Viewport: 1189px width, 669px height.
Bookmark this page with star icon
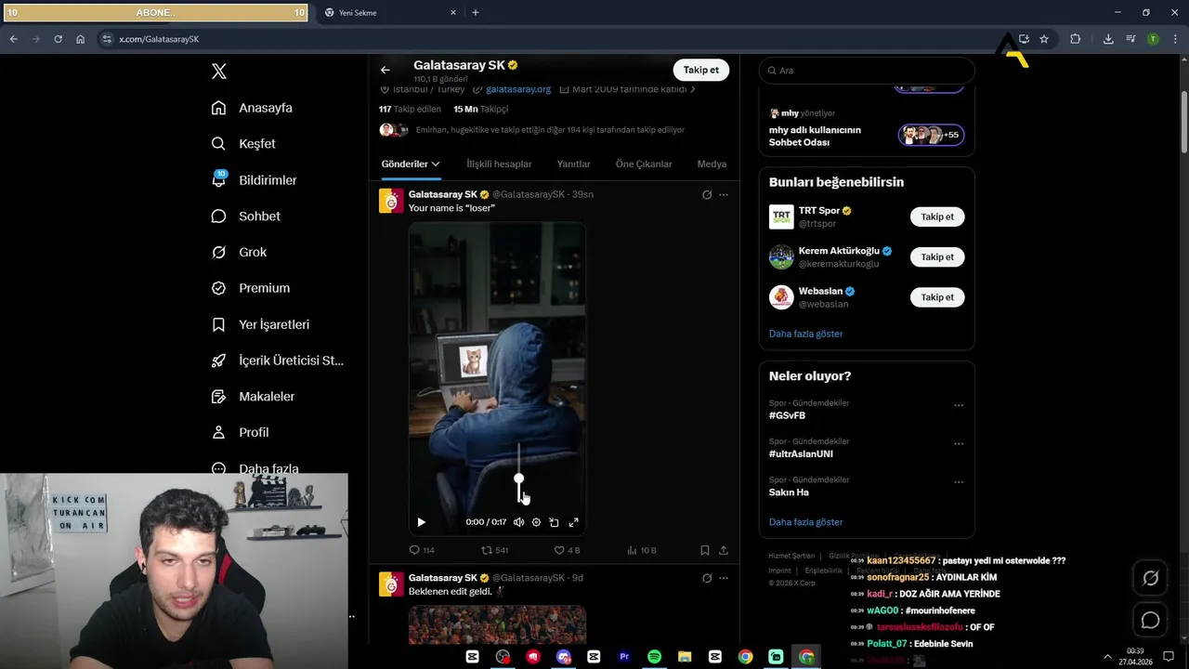tap(1044, 39)
